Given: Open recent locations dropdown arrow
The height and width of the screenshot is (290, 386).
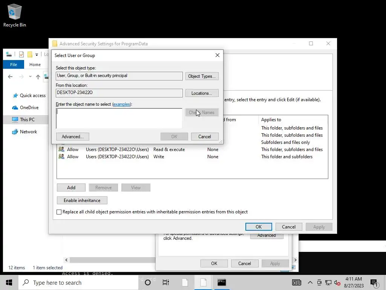Looking at the screenshot, I should (x=30, y=77).
